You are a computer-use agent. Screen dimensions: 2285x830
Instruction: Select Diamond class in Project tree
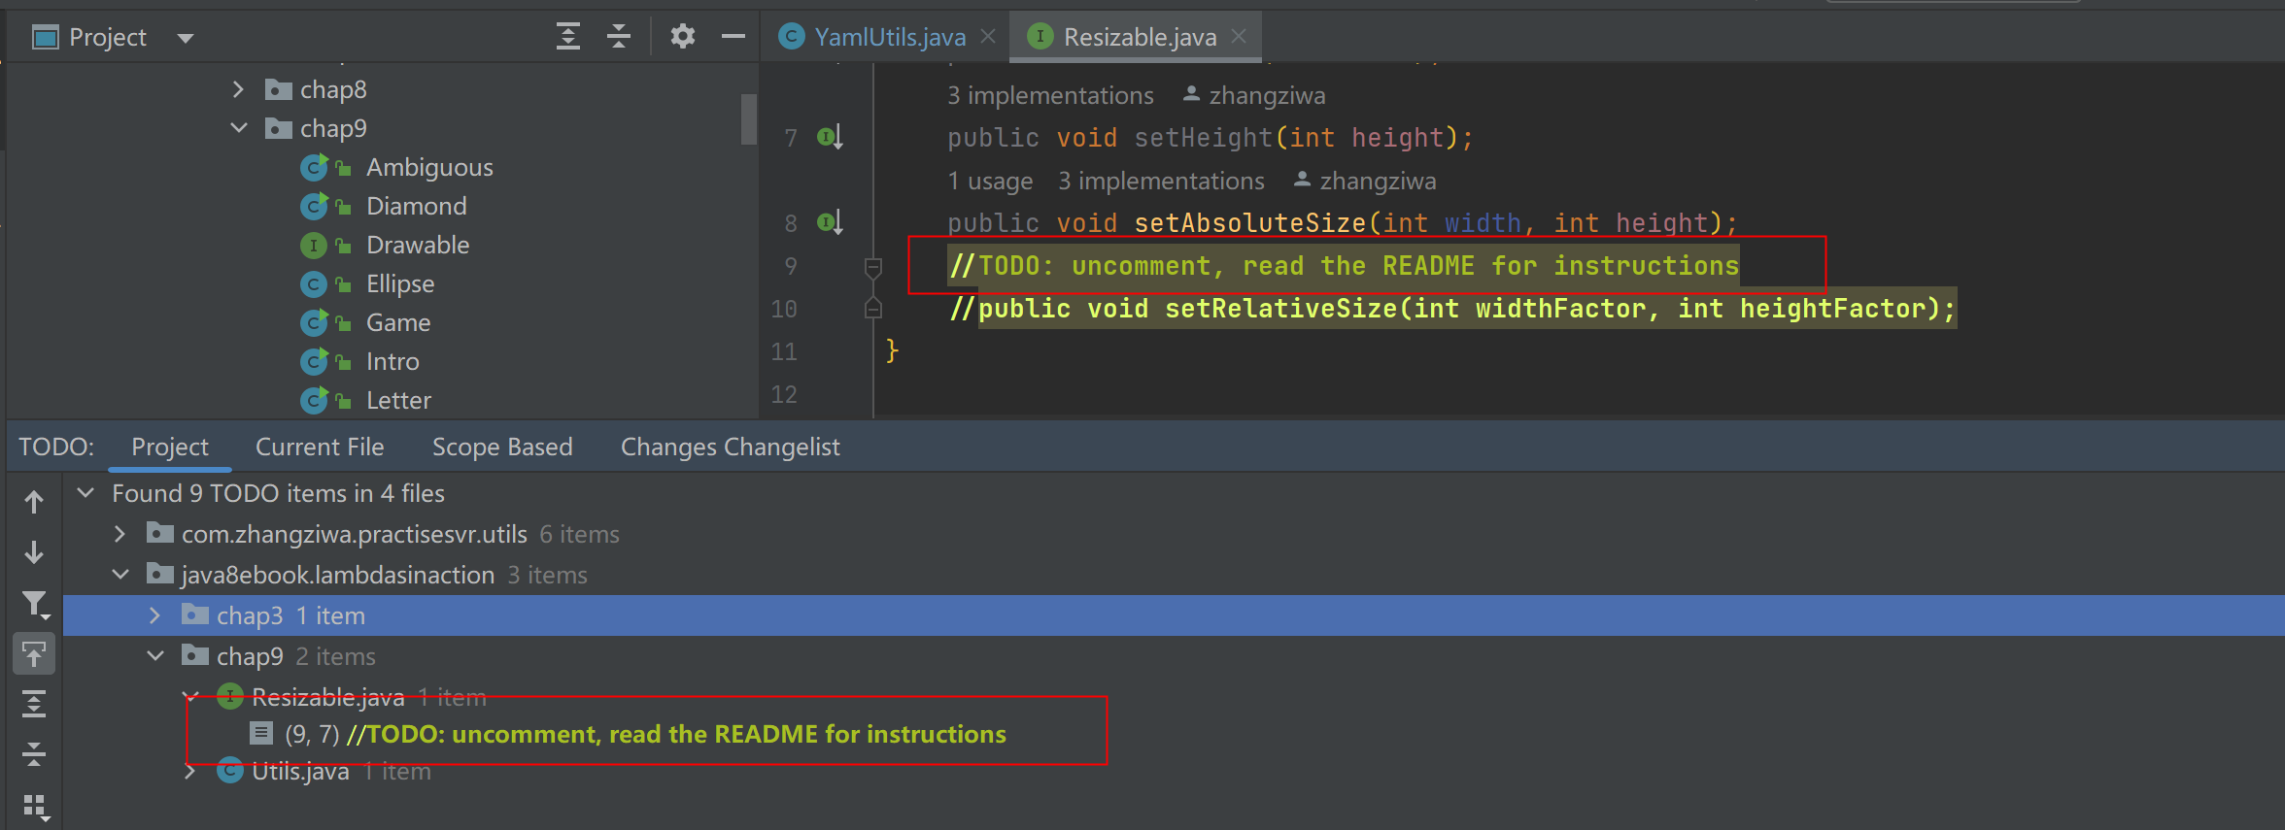tap(416, 206)
